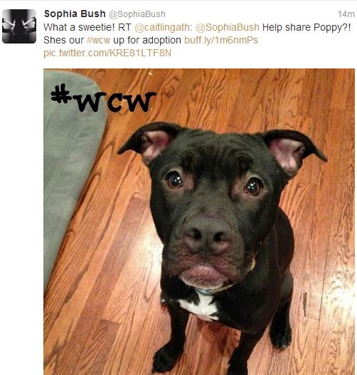Viewport: 357px width, 375px height.
Task: Click the "What a sweetie! RT" tweet text
Action: point(87,27)
